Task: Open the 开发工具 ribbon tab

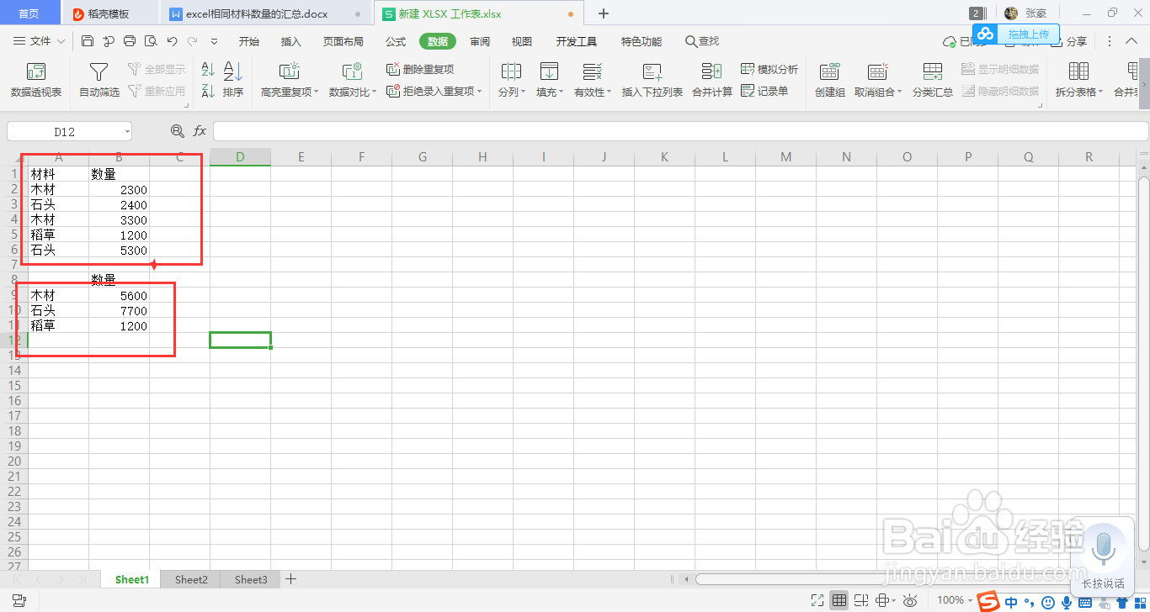Action: tap(577, 41)
